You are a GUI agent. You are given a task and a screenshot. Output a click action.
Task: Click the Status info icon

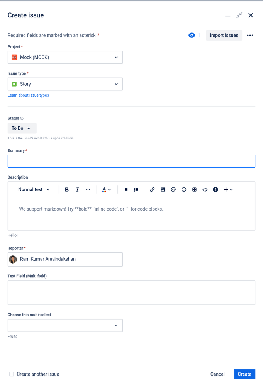[22, 118]
